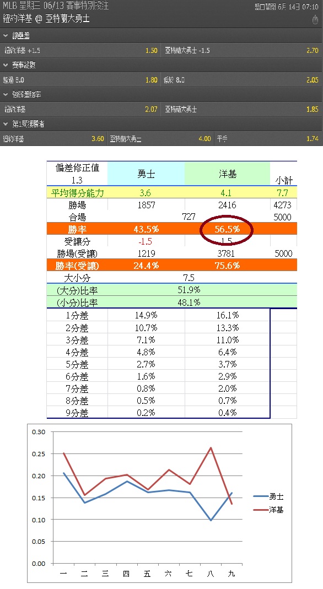Click the 43.5% win rate cell

point(146,229)
